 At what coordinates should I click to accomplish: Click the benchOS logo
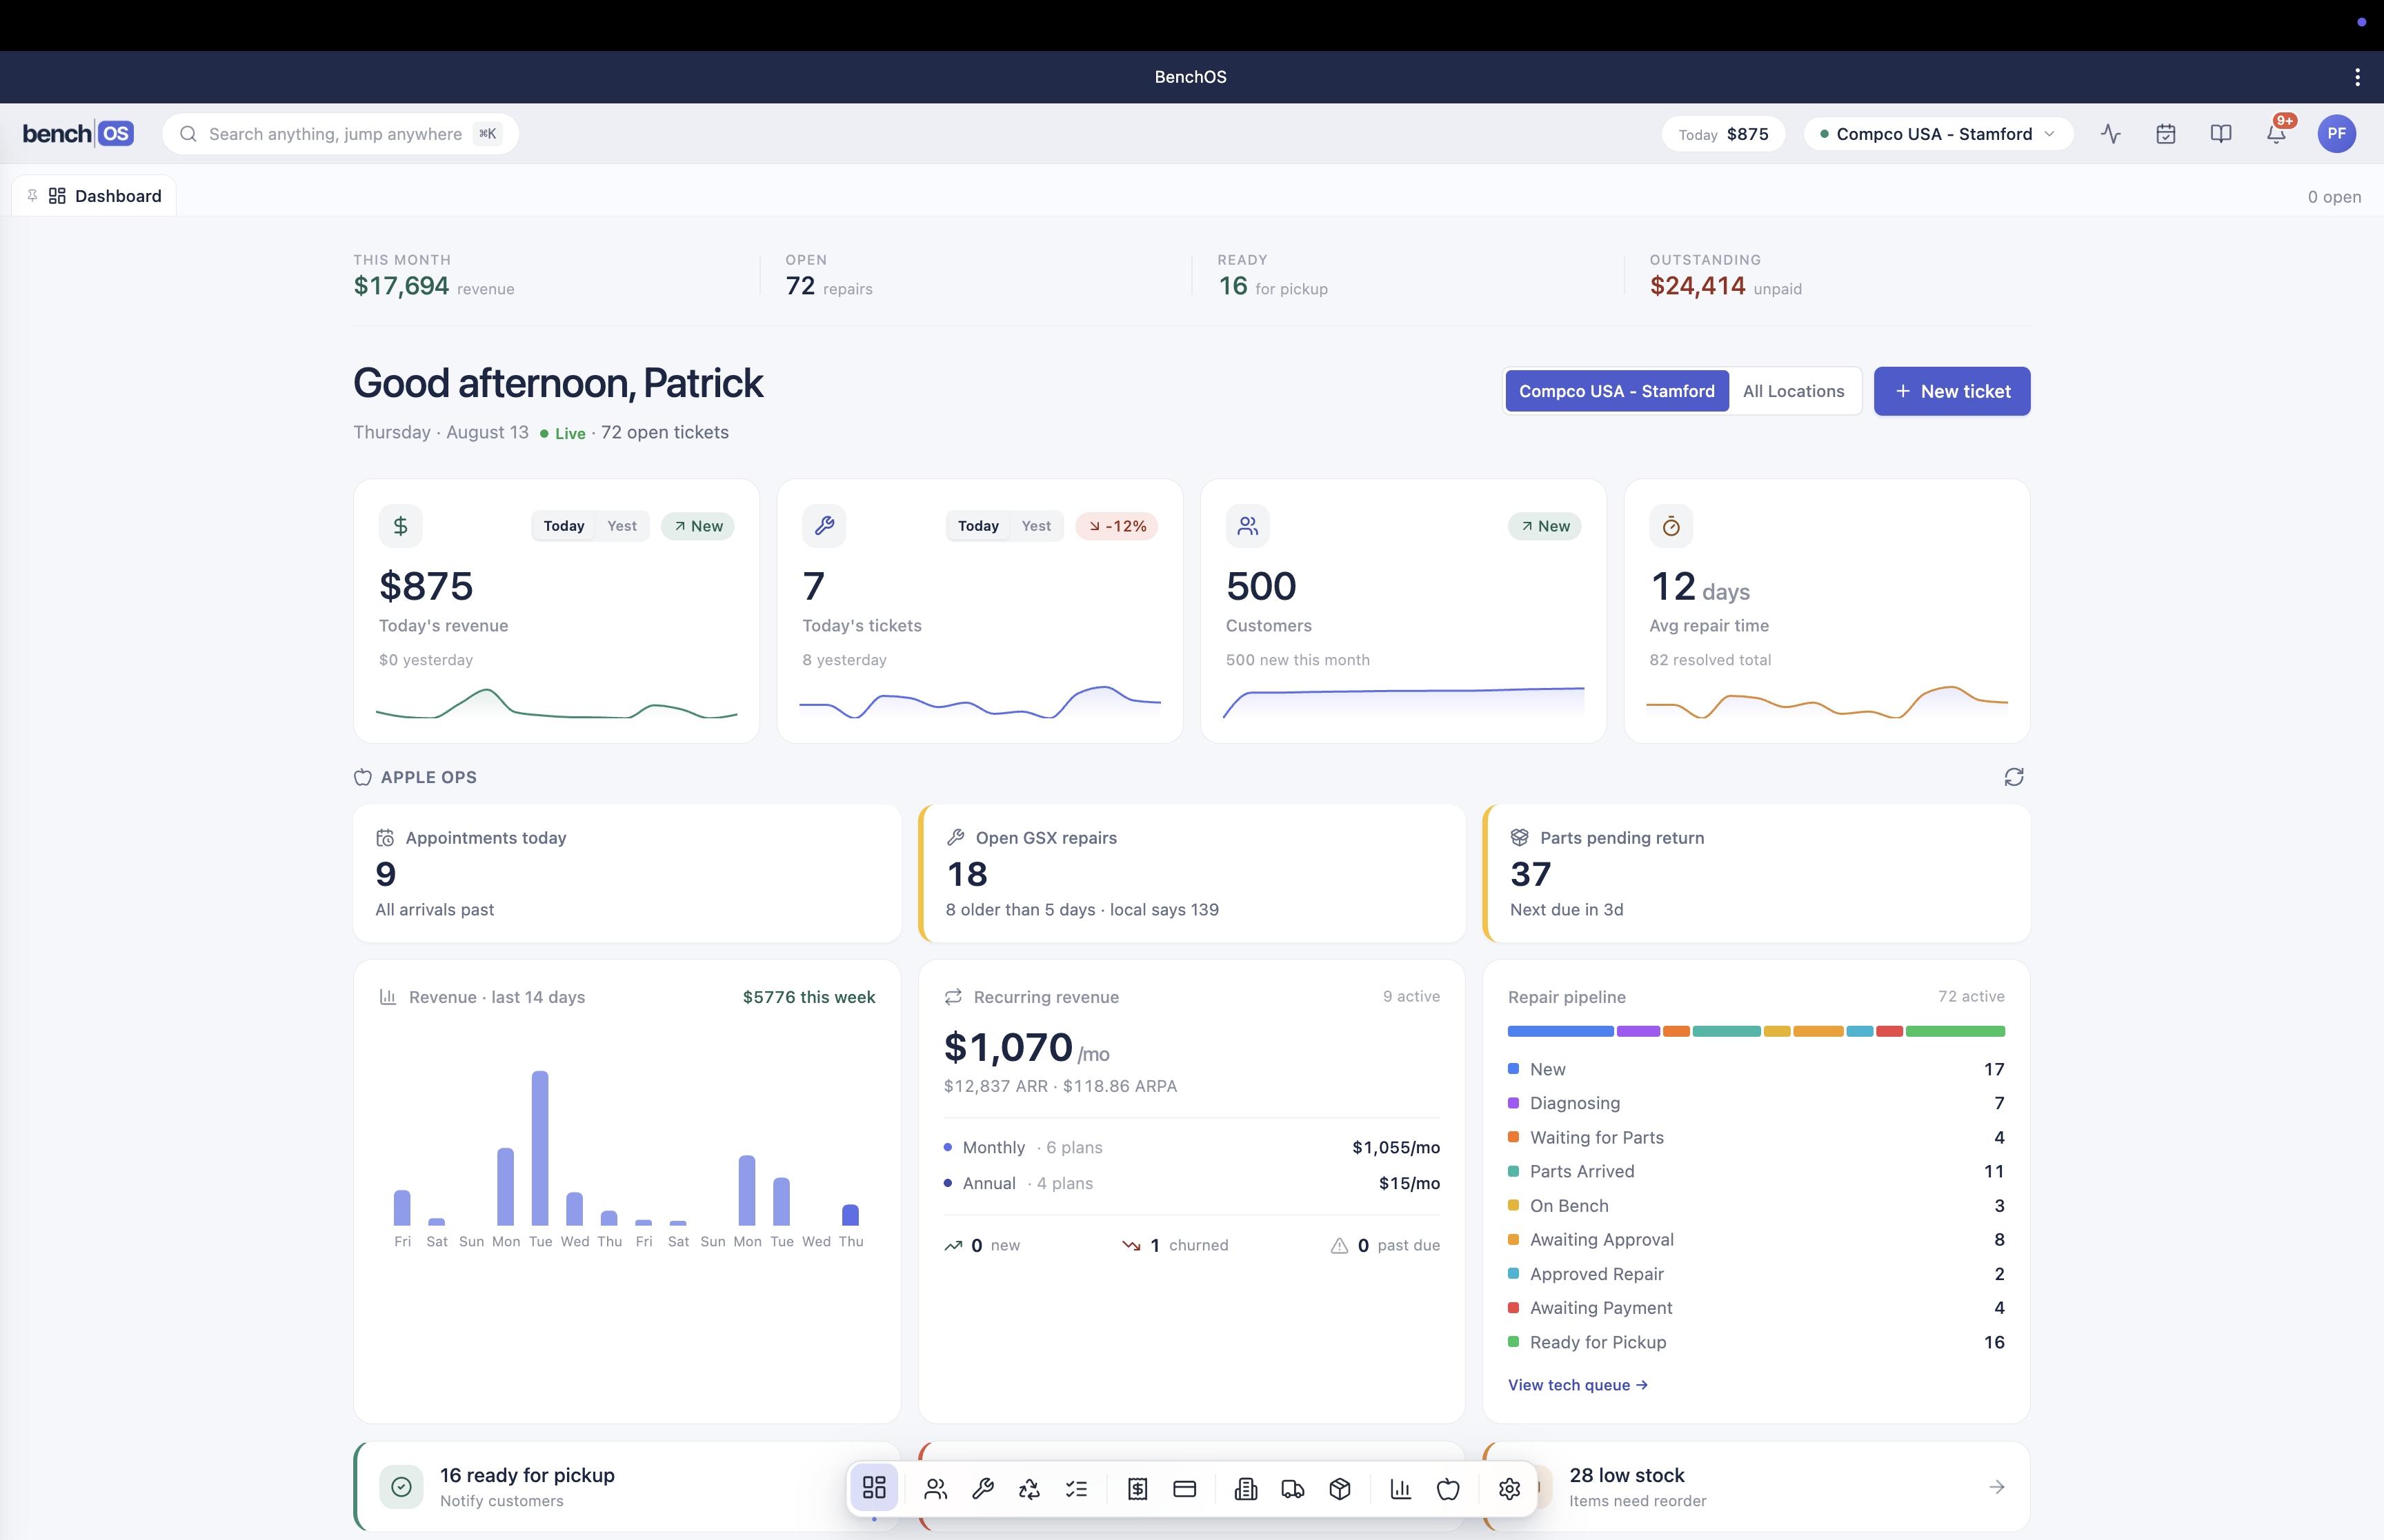click(x=78, y=134)
